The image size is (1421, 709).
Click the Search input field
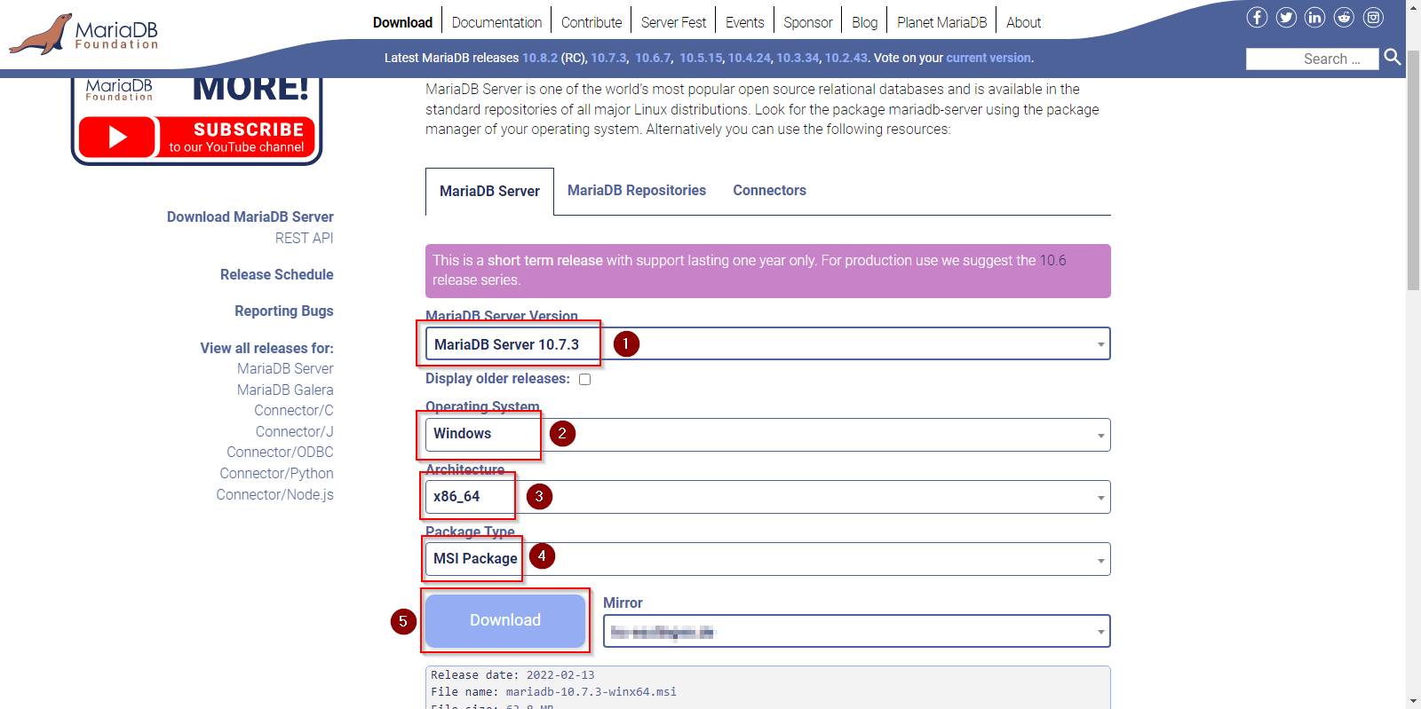1312,59
